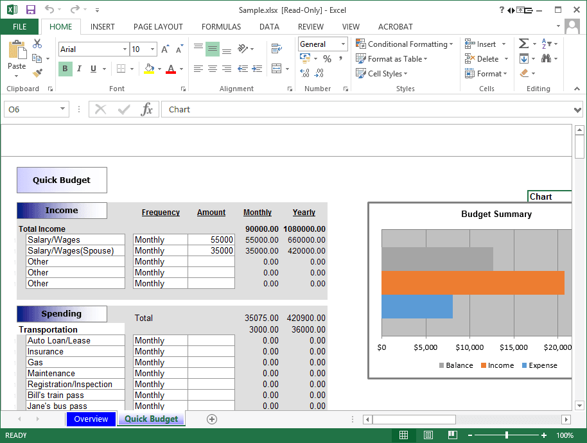Open the Arial font name dropdown
This screenshot has height=443, width=587.
[125, 49]
